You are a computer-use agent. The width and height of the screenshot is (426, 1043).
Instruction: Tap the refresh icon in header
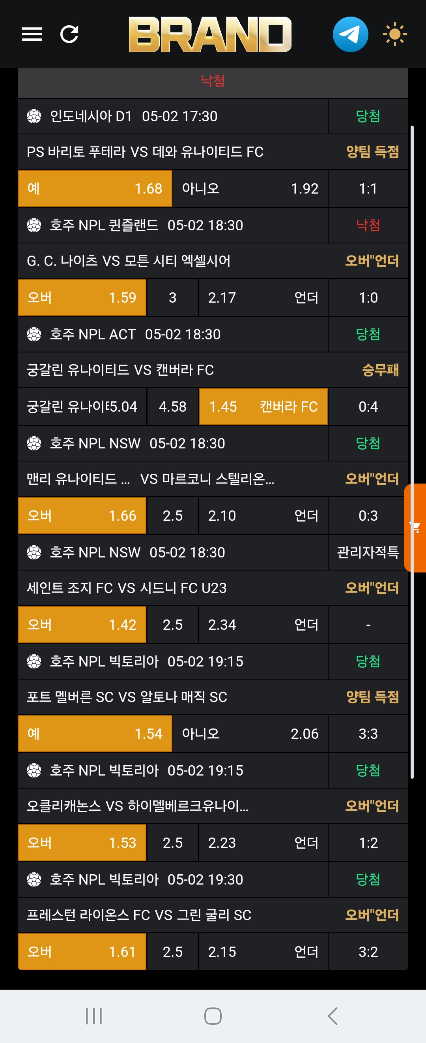(69, 34)
